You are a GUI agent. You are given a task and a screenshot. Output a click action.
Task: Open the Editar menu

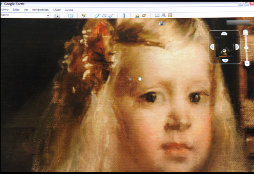[16, 9]
